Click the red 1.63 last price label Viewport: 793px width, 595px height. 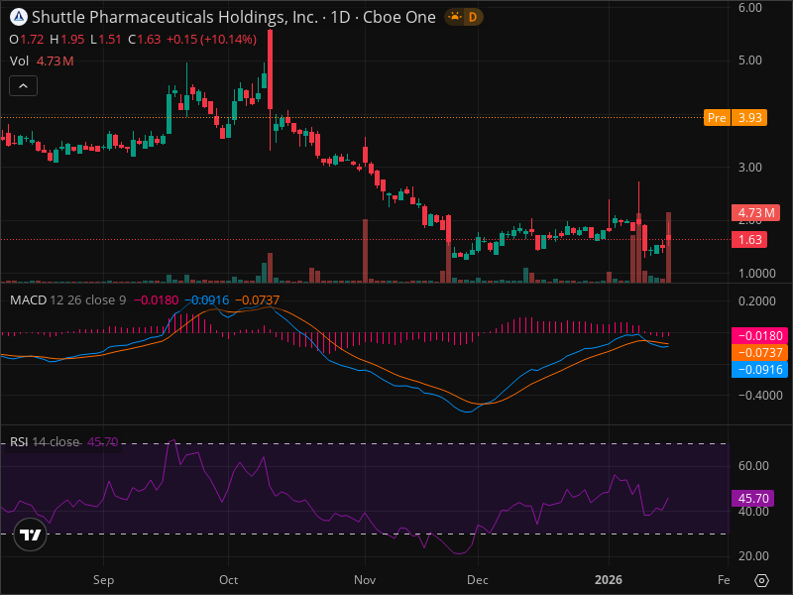pyautogui.click(x=749, y=240)
